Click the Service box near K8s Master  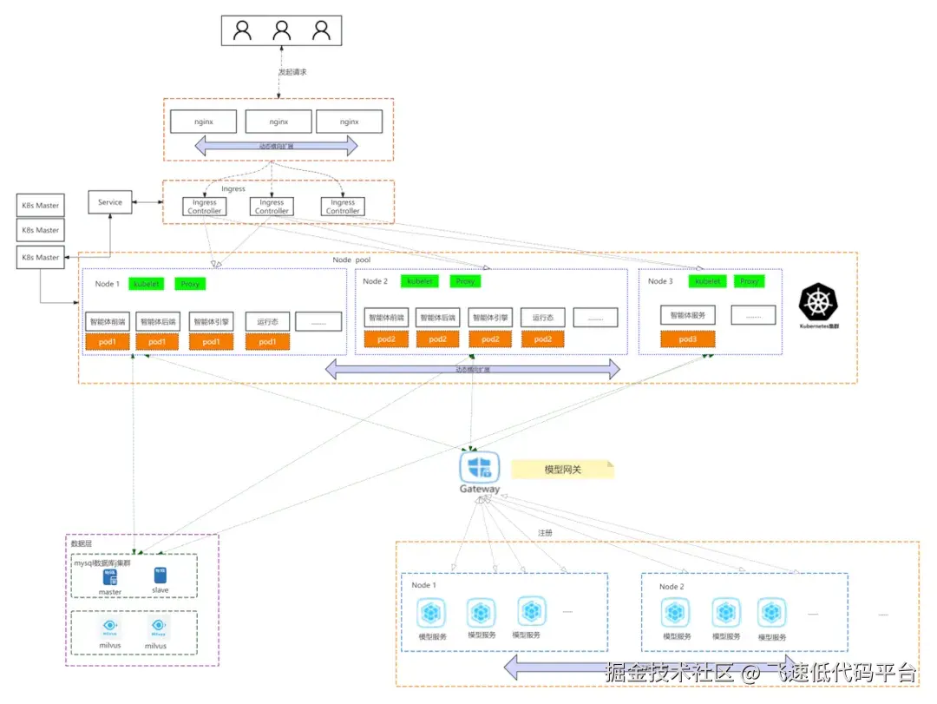point(108,201)
